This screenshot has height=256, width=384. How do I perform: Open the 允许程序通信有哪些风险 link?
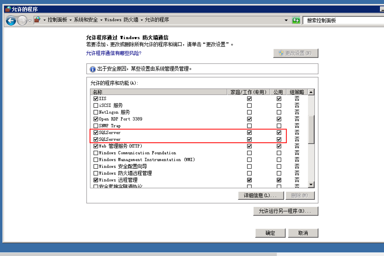click(x=113, y=53)
